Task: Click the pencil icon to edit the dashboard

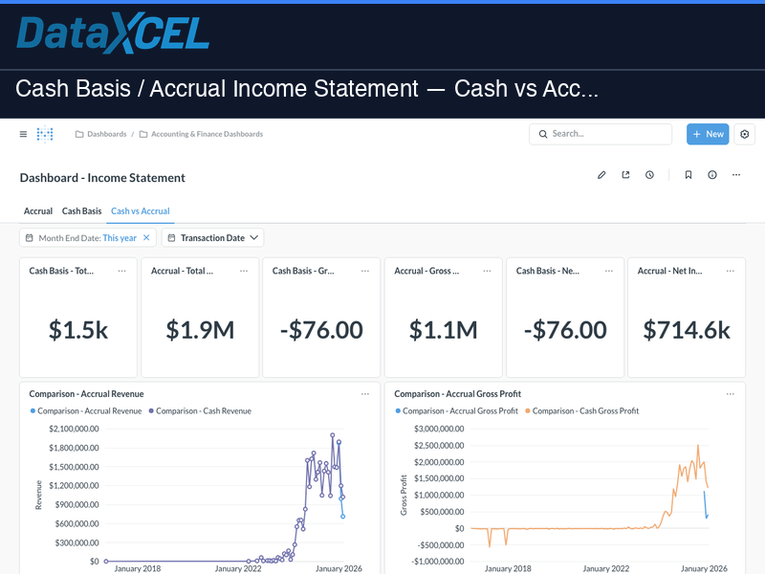Action: point(601,175)
